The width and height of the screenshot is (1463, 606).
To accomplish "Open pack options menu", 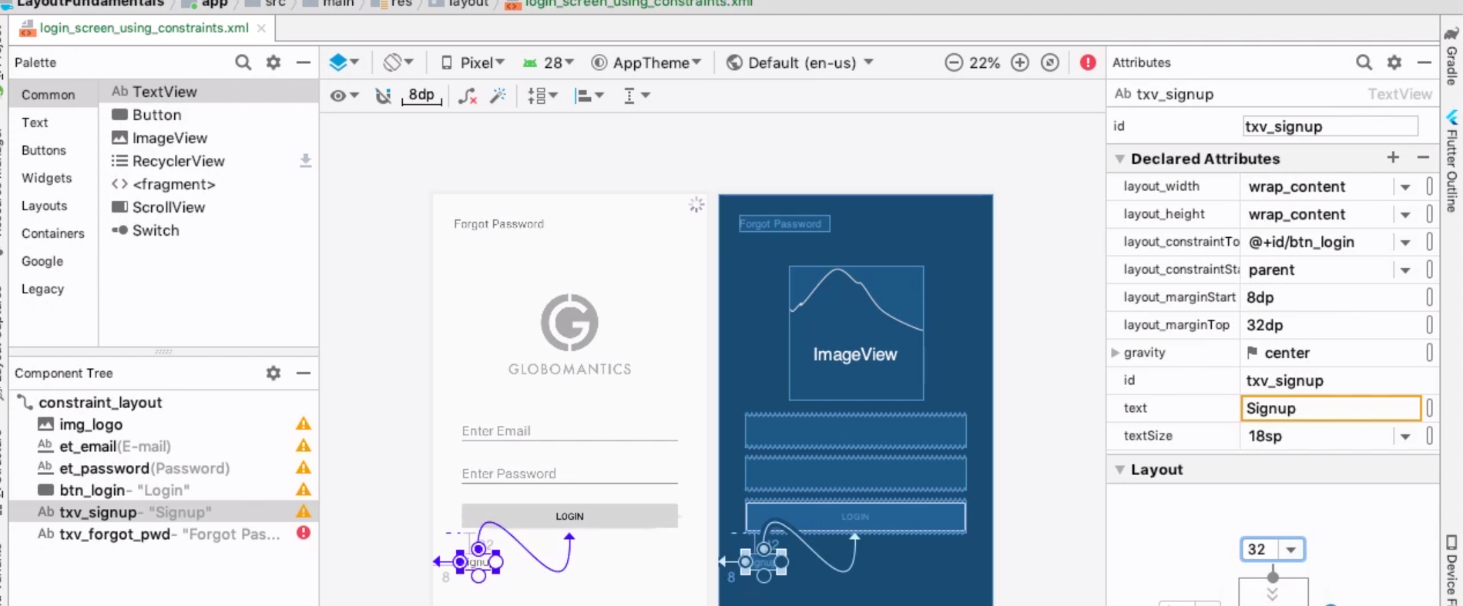I will click(x=542, y=95).
